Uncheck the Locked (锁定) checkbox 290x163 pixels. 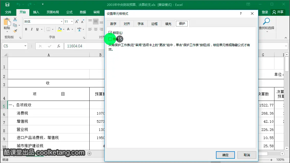[110, 33]
